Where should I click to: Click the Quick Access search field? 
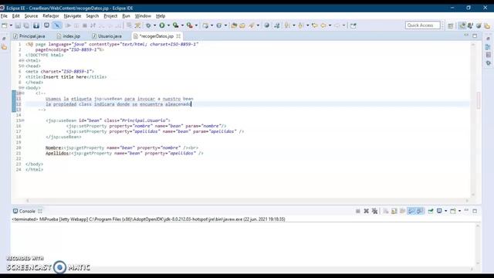pos(422,25)
